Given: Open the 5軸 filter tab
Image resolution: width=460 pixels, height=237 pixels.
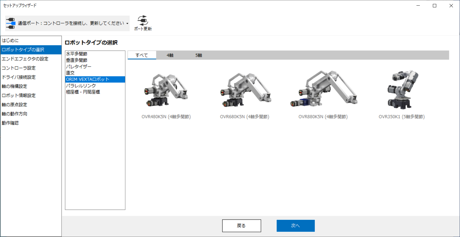Looking at the screenshot, I should click(x=198, y=55).
